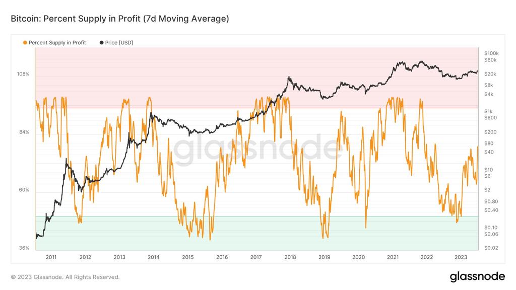The height and width of the screenshot is (290, 516).
Task: Select the 2014 label on time axis
Action: pyautogui.click(x=153, y=257)
